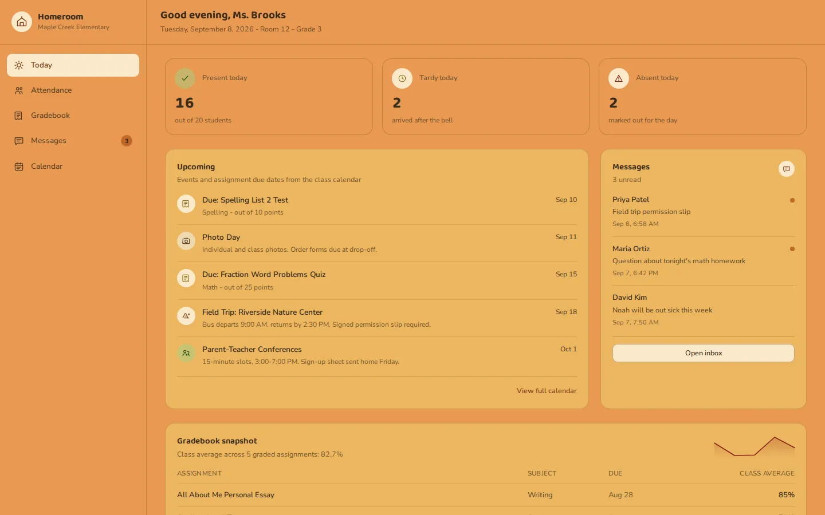Click the Present today stat card count 16
The width and height of the screenshot is (825, 515).
pos(184,103)
